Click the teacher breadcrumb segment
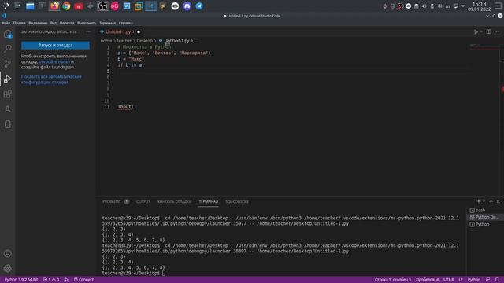 tap(124, 41)
